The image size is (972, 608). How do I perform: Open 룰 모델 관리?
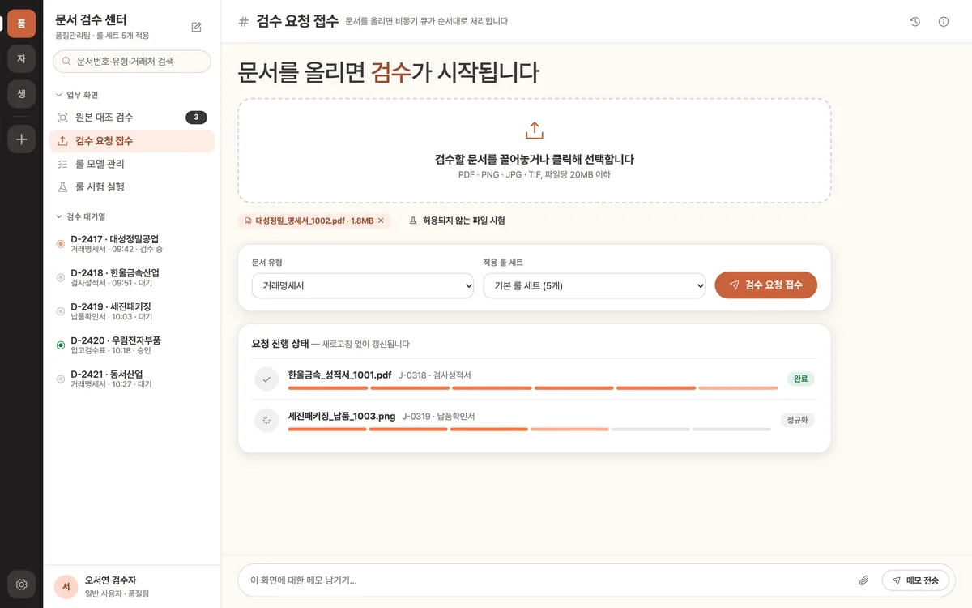pos(132,164)
